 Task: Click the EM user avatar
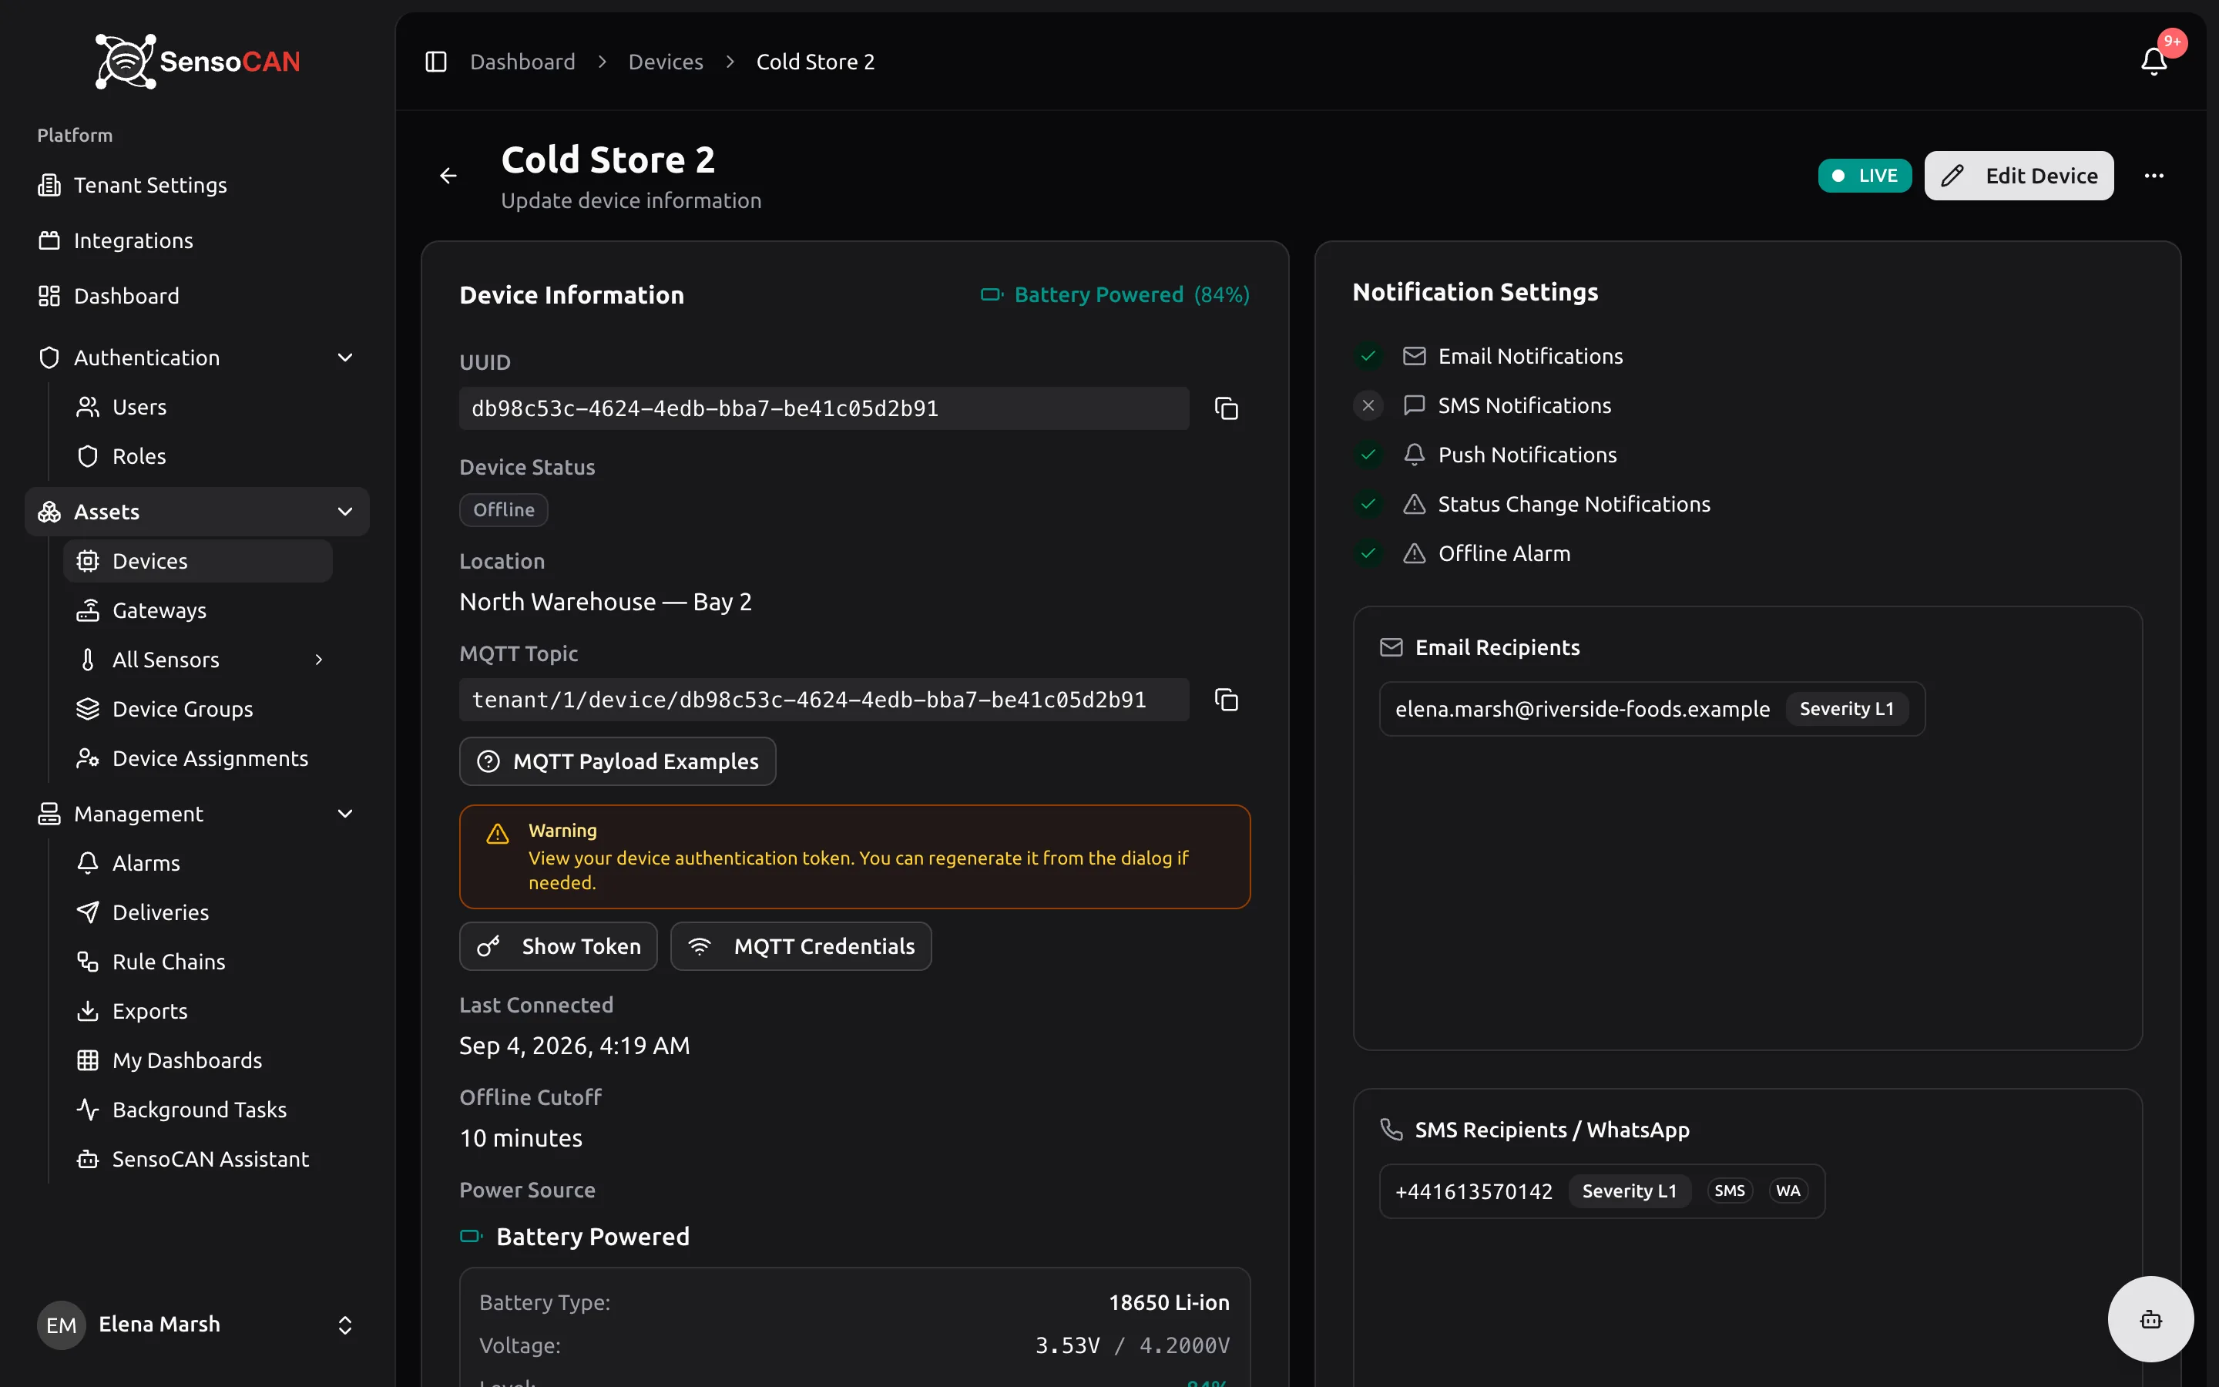(x=62, y=1325)
